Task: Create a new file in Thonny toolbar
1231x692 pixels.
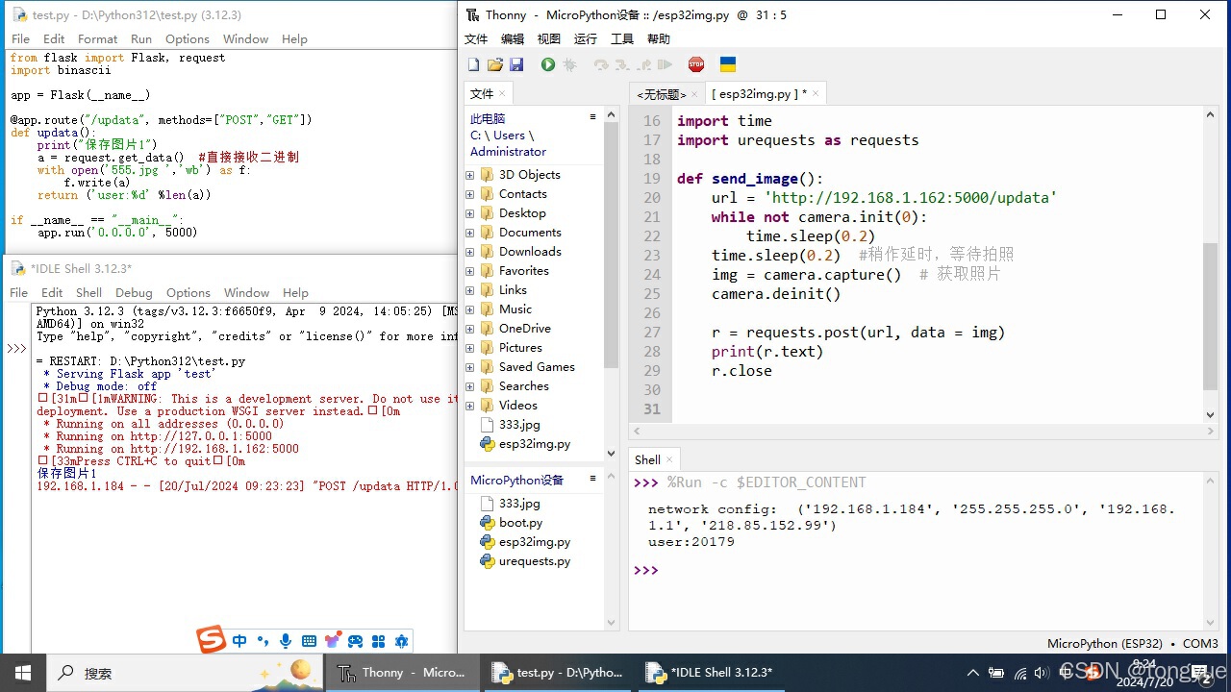Action: (473, 64)
